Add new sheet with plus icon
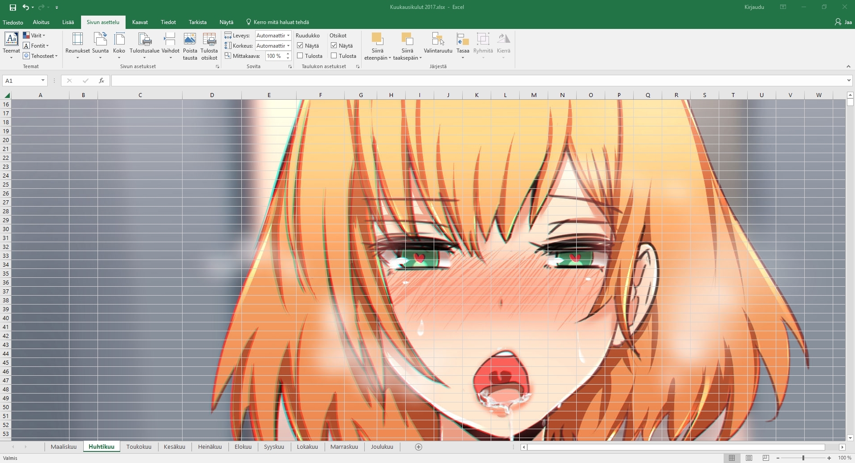The height and width of the screenshot is (463, 855). (418, 447)
